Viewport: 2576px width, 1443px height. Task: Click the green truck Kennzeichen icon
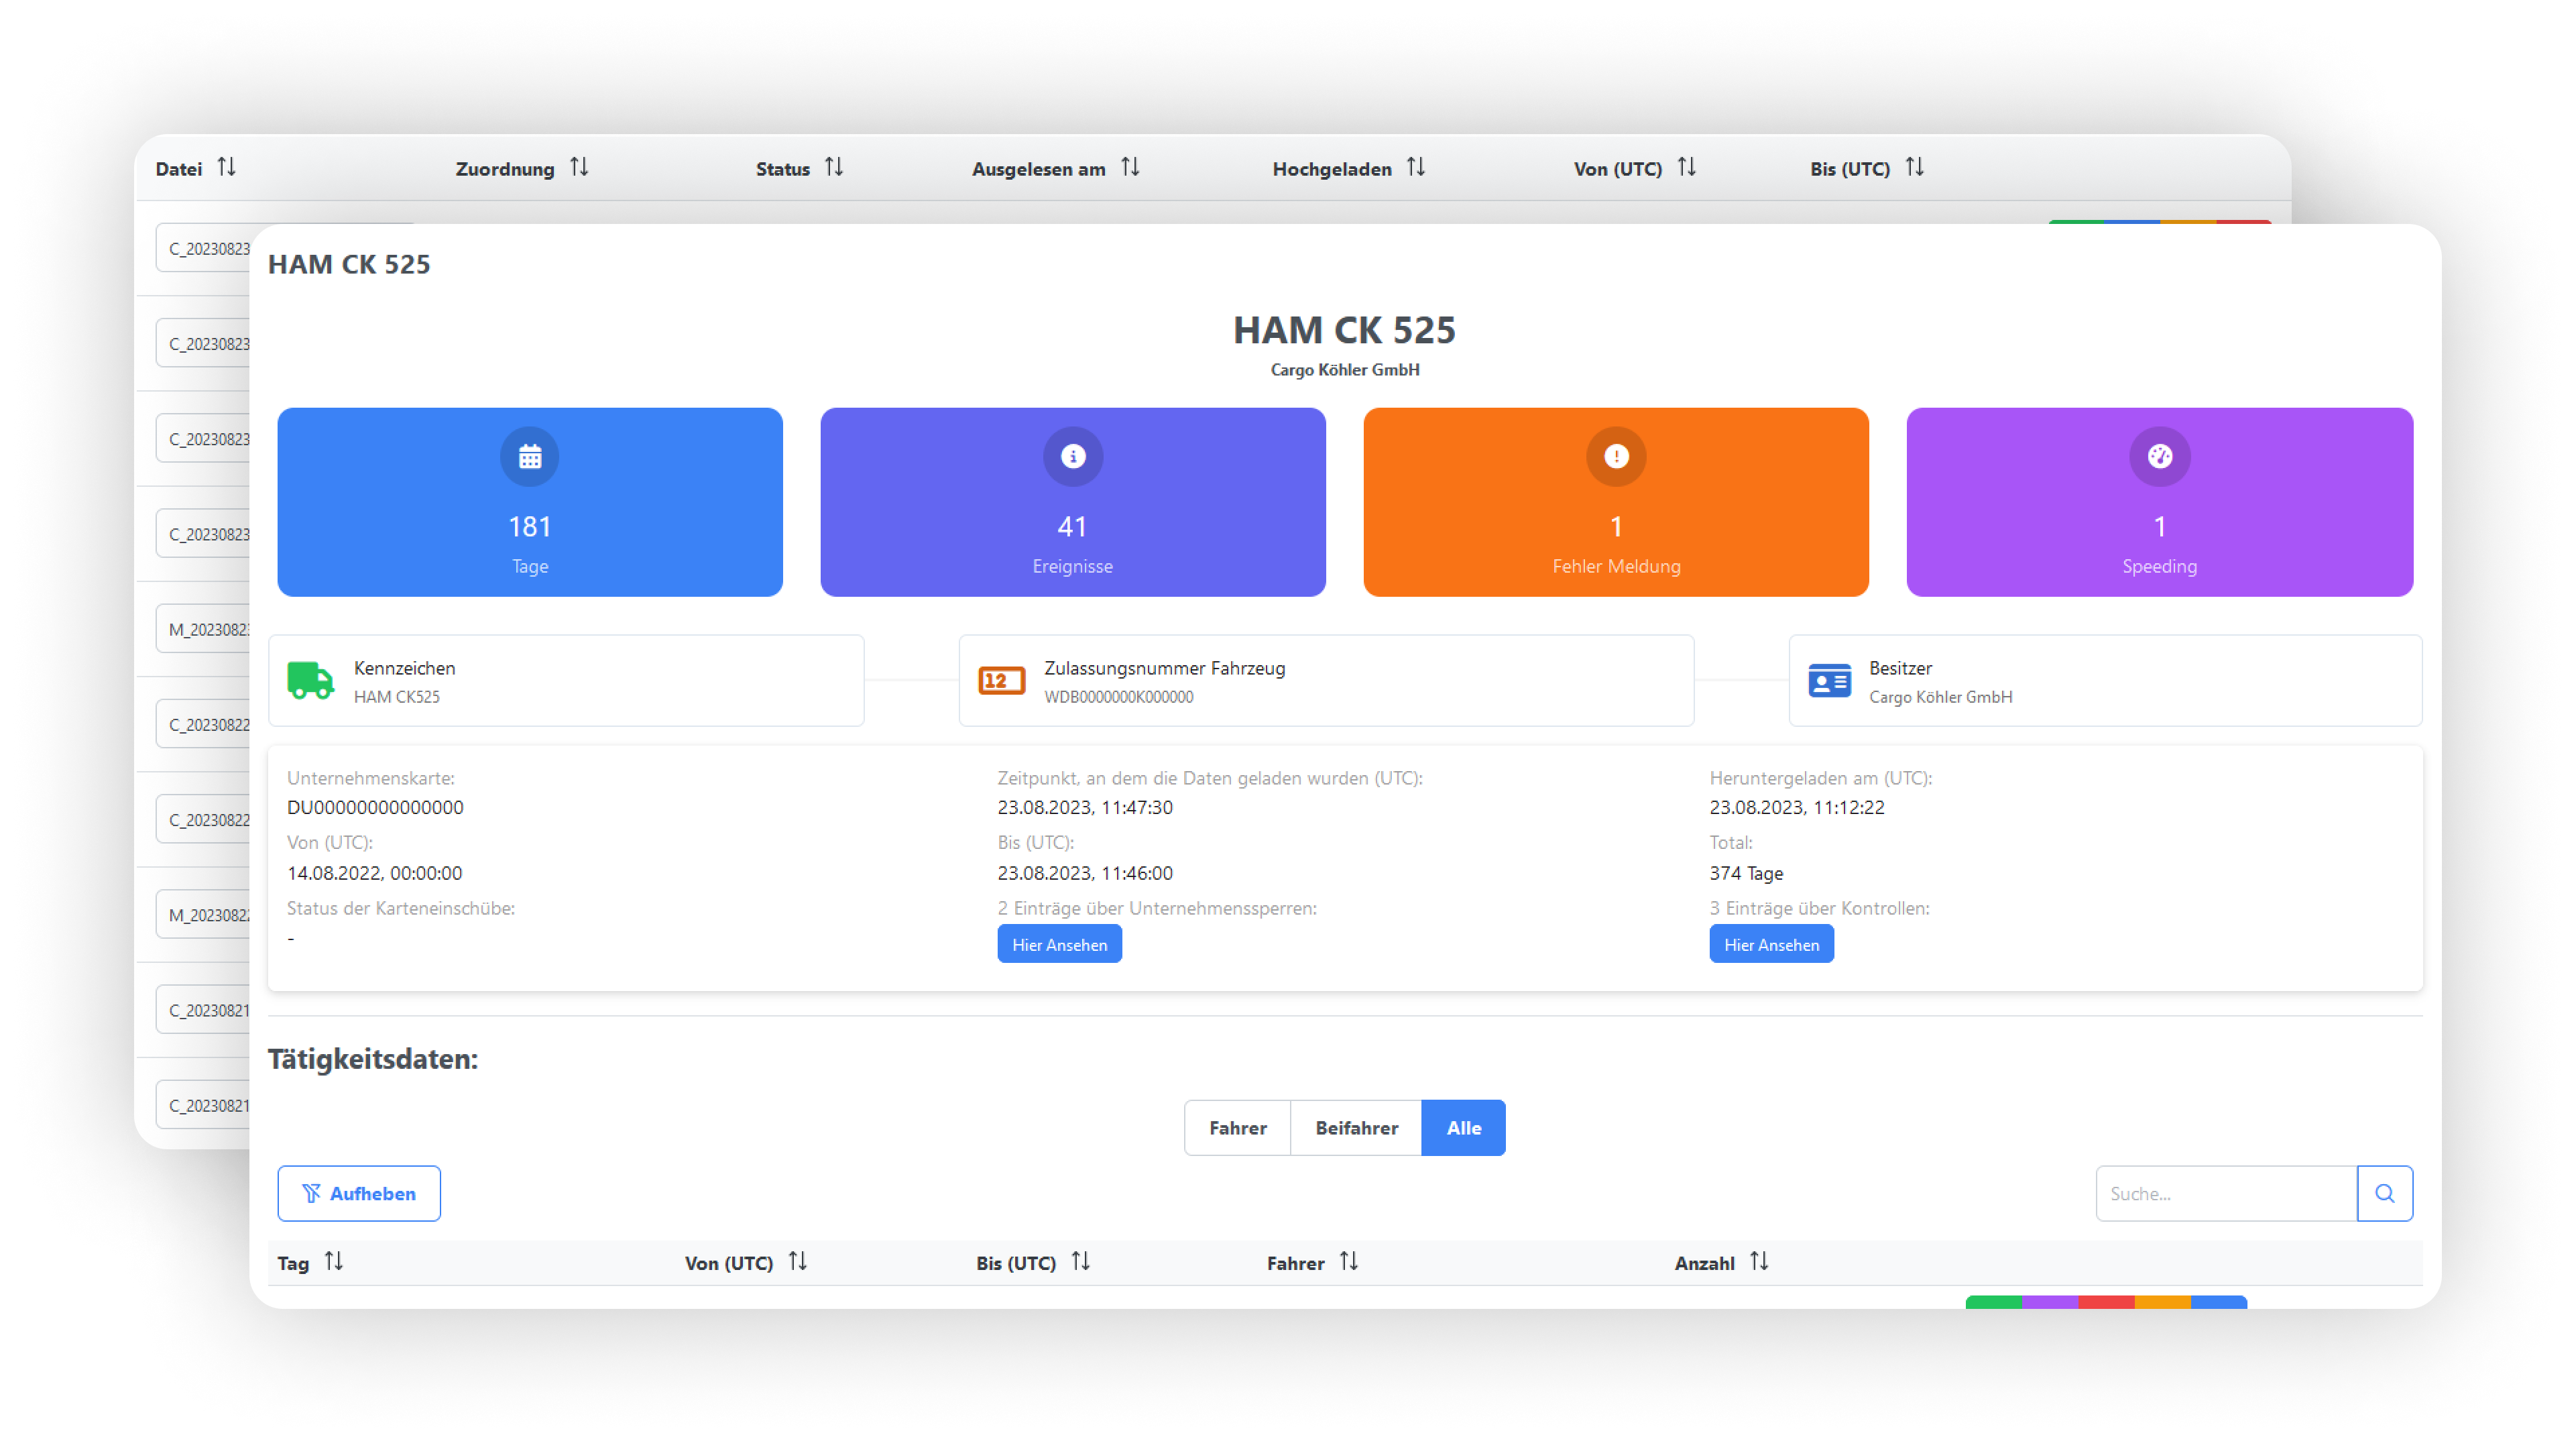[310, 681]
